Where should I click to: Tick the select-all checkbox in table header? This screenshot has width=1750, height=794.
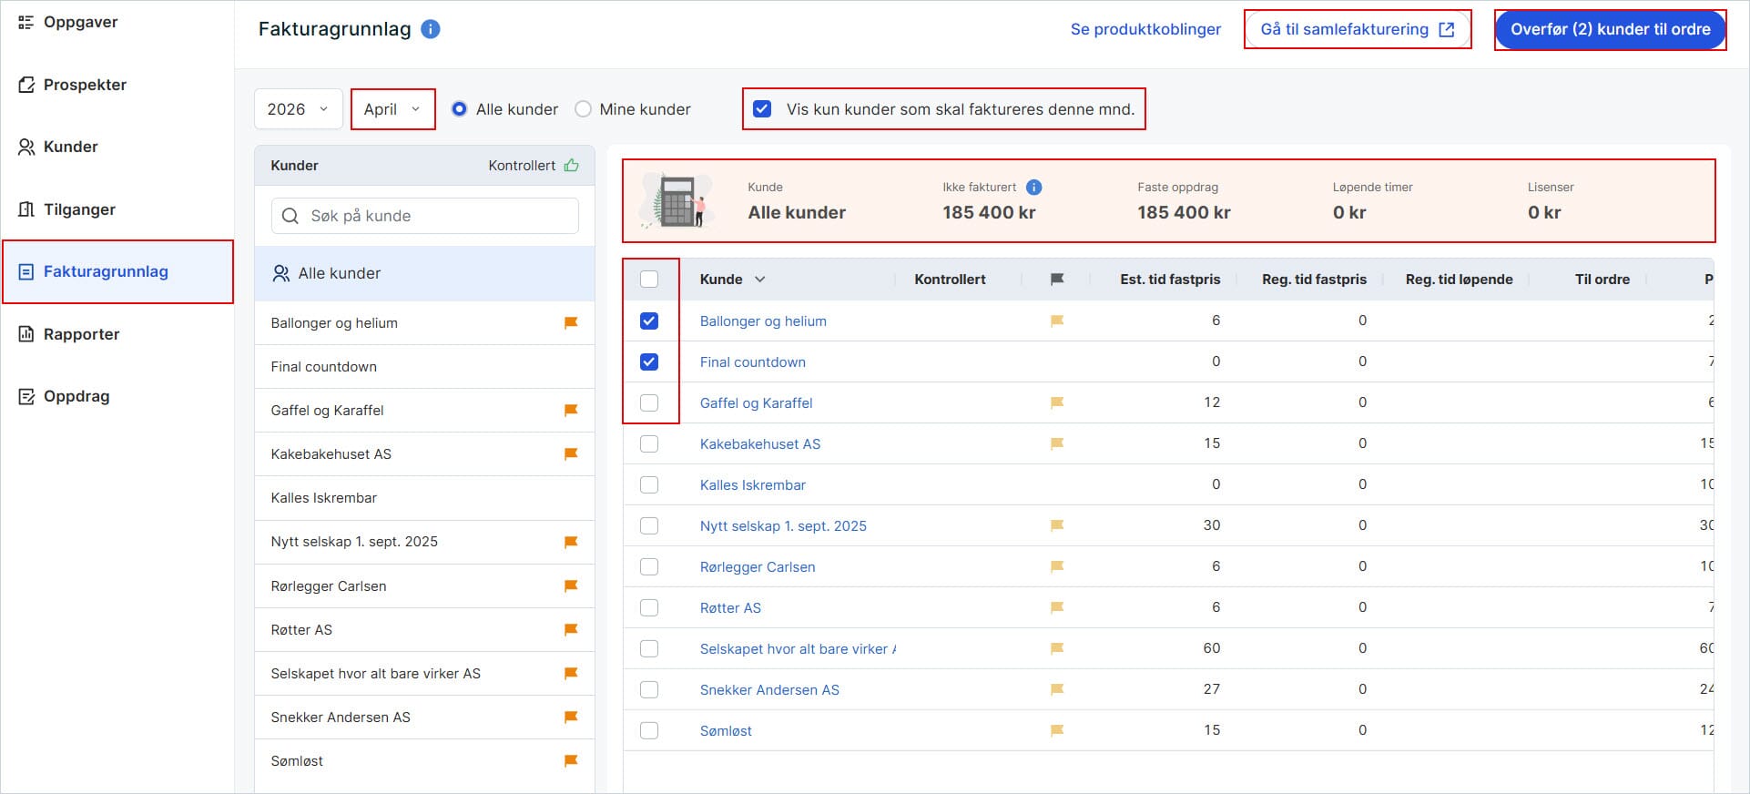pyautogui.click(x=649, y=280)
